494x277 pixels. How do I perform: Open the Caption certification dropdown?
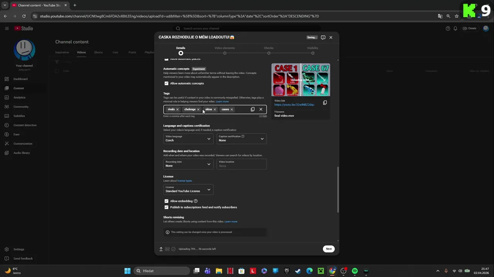[x=242, y=138]
